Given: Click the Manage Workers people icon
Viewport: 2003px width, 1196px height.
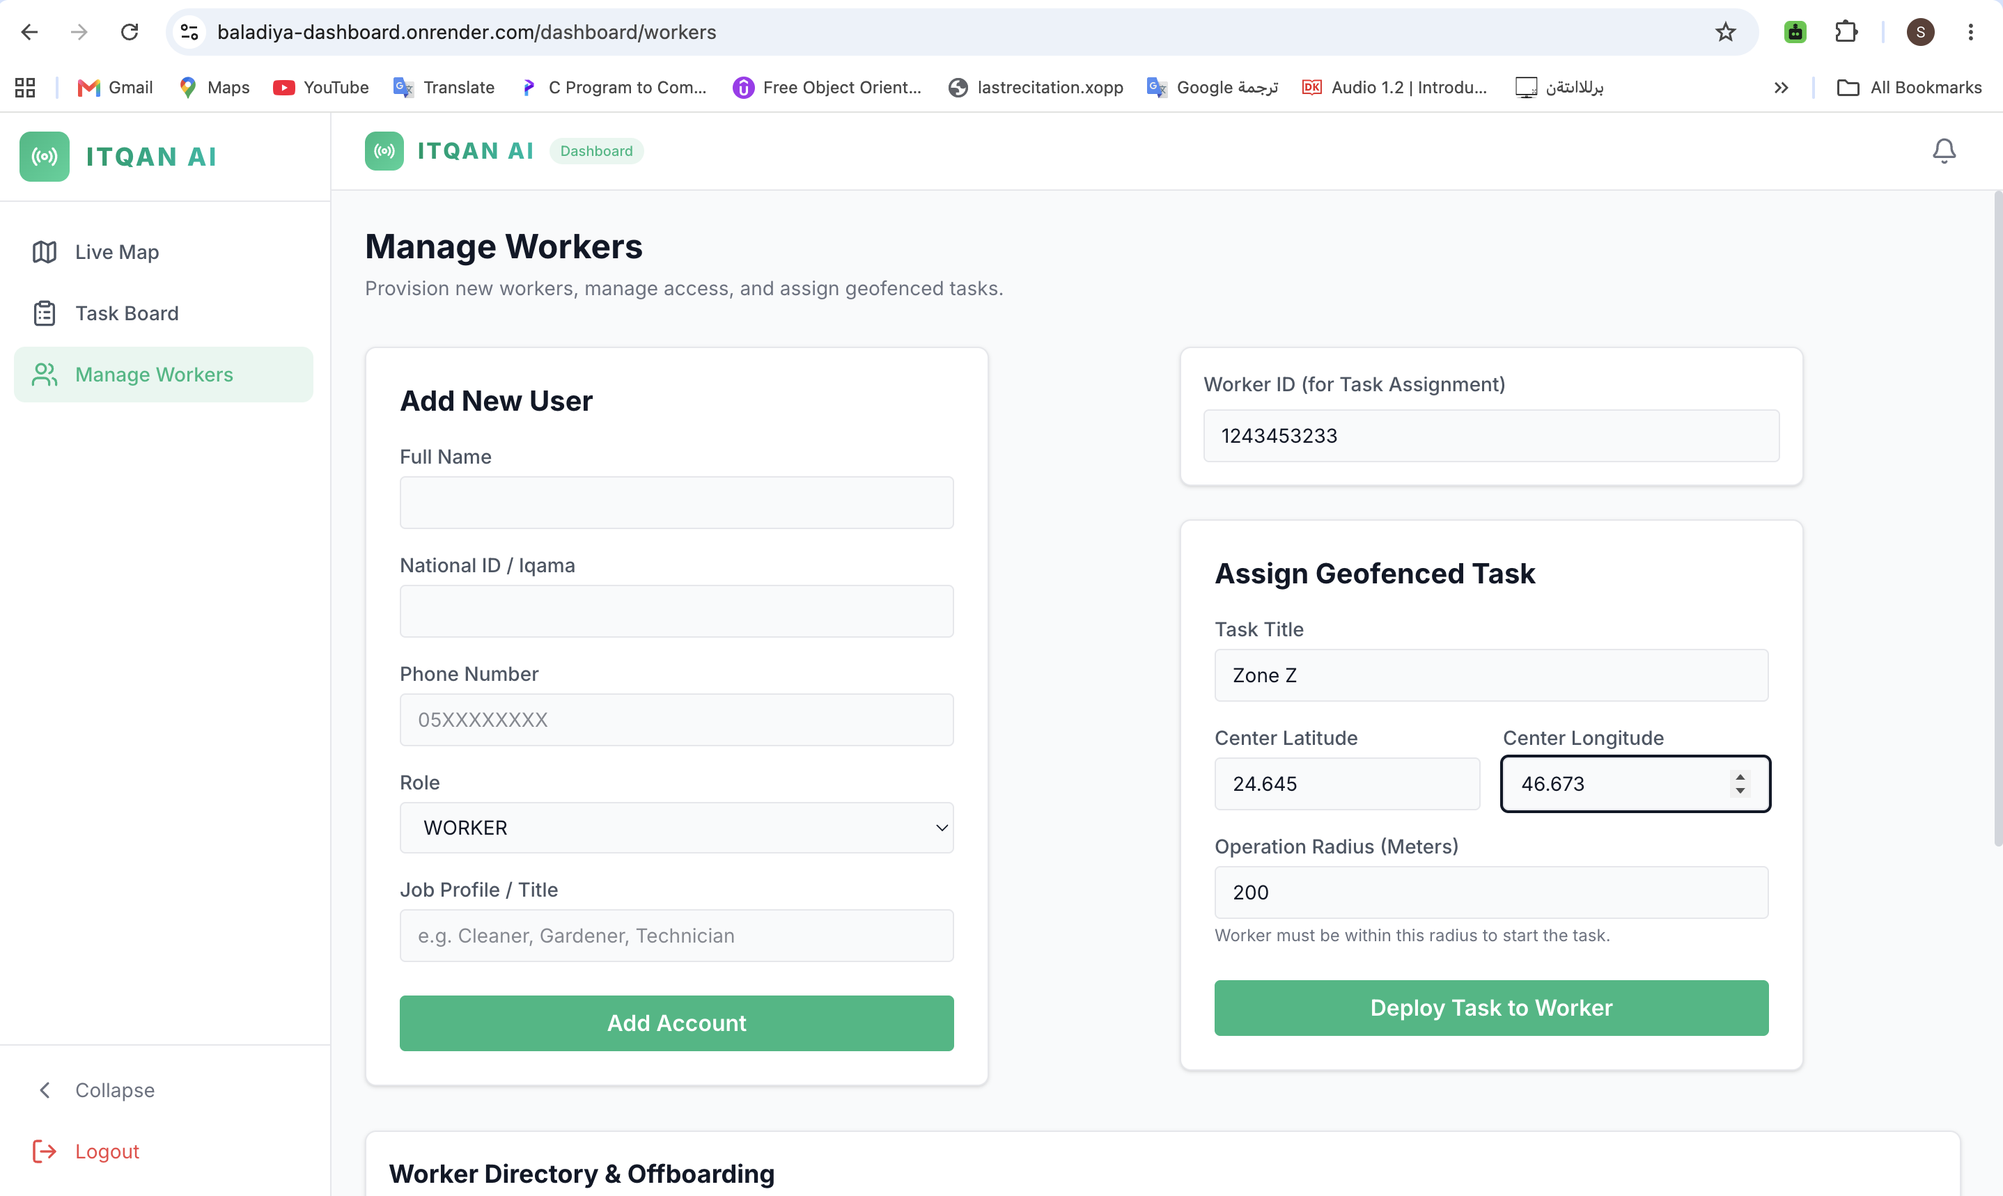Looking at the screenshot, I should pyautogui.click(x=45, y=375).
